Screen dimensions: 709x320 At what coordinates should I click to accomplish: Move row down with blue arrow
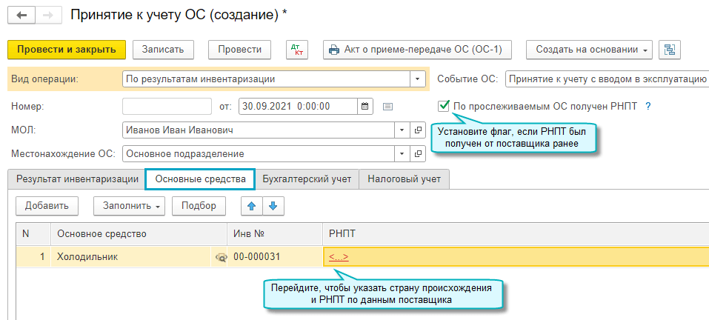[x=273, y=206]
